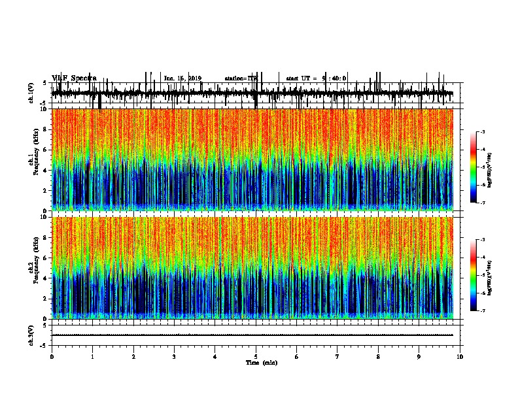This screenshot has height=400, width=518.
Task: Click the flat ch.3 voltage trace
Action: (252, 335)
